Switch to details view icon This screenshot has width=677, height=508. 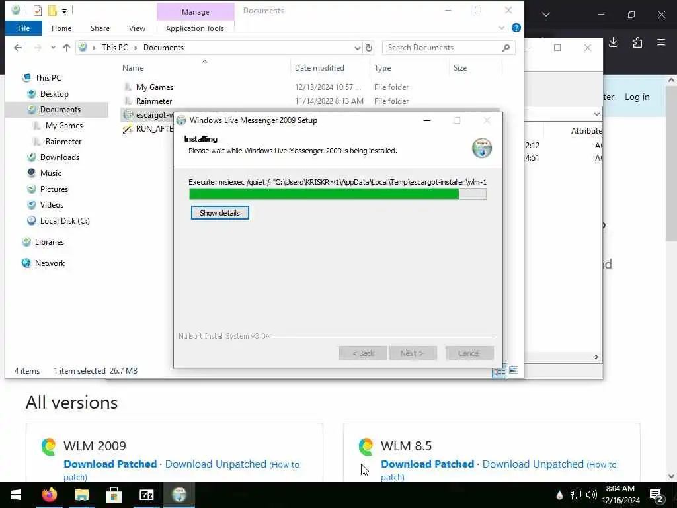[499, 372]
